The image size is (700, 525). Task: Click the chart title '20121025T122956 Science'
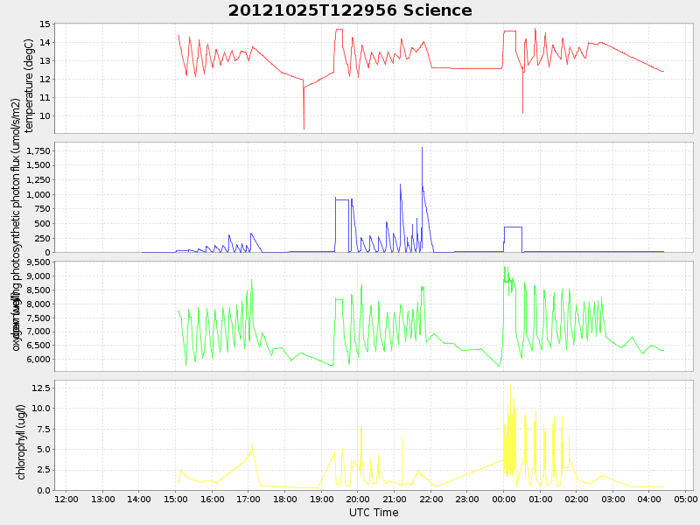[x=350, y=10]
